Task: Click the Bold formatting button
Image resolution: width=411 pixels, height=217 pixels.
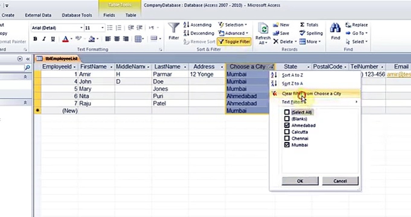Action: pyautogui.click(x=35, y=39)
